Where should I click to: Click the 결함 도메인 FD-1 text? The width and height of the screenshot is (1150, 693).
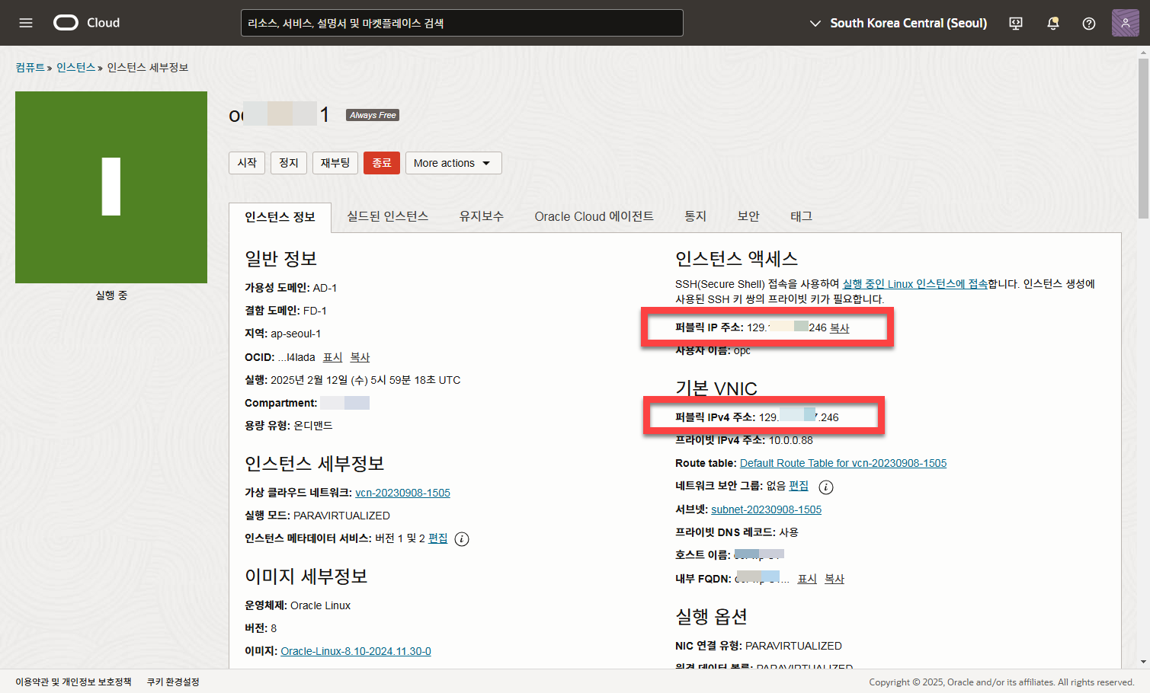tap(285, 311)
